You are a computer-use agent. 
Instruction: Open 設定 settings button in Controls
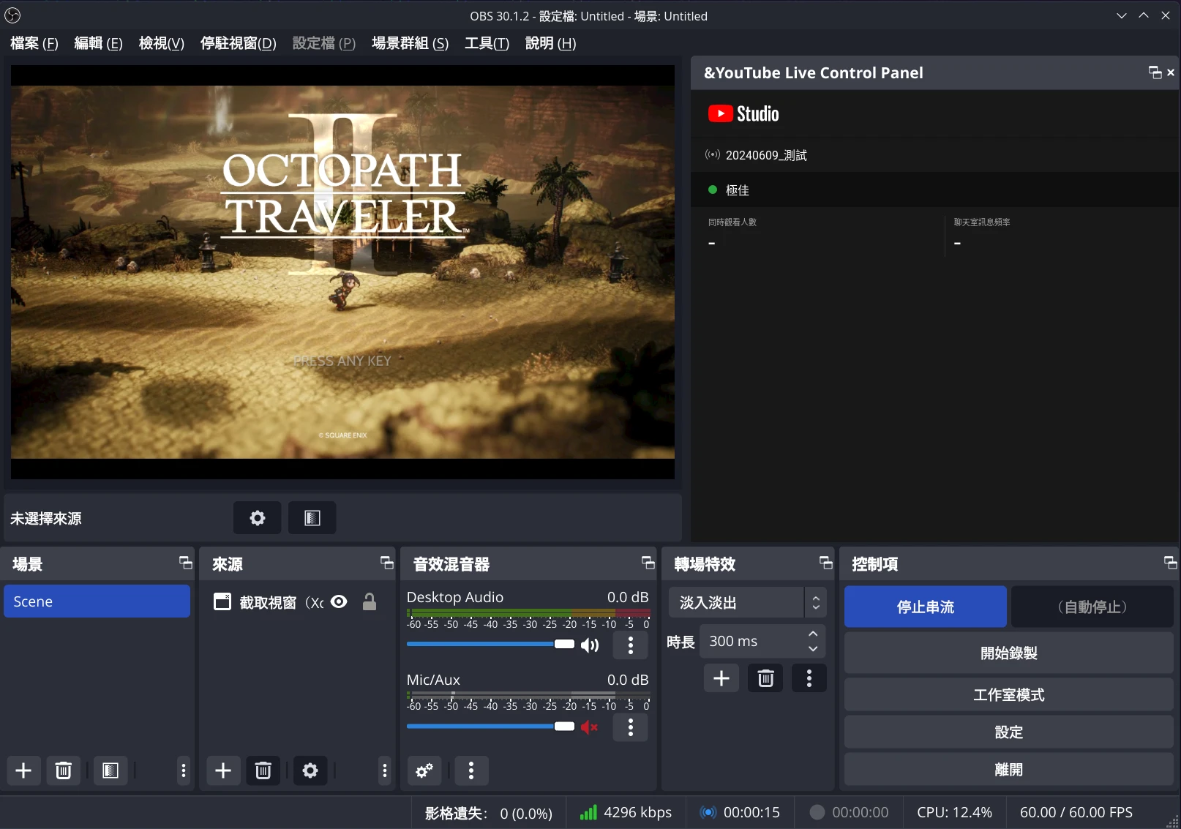1009,732
